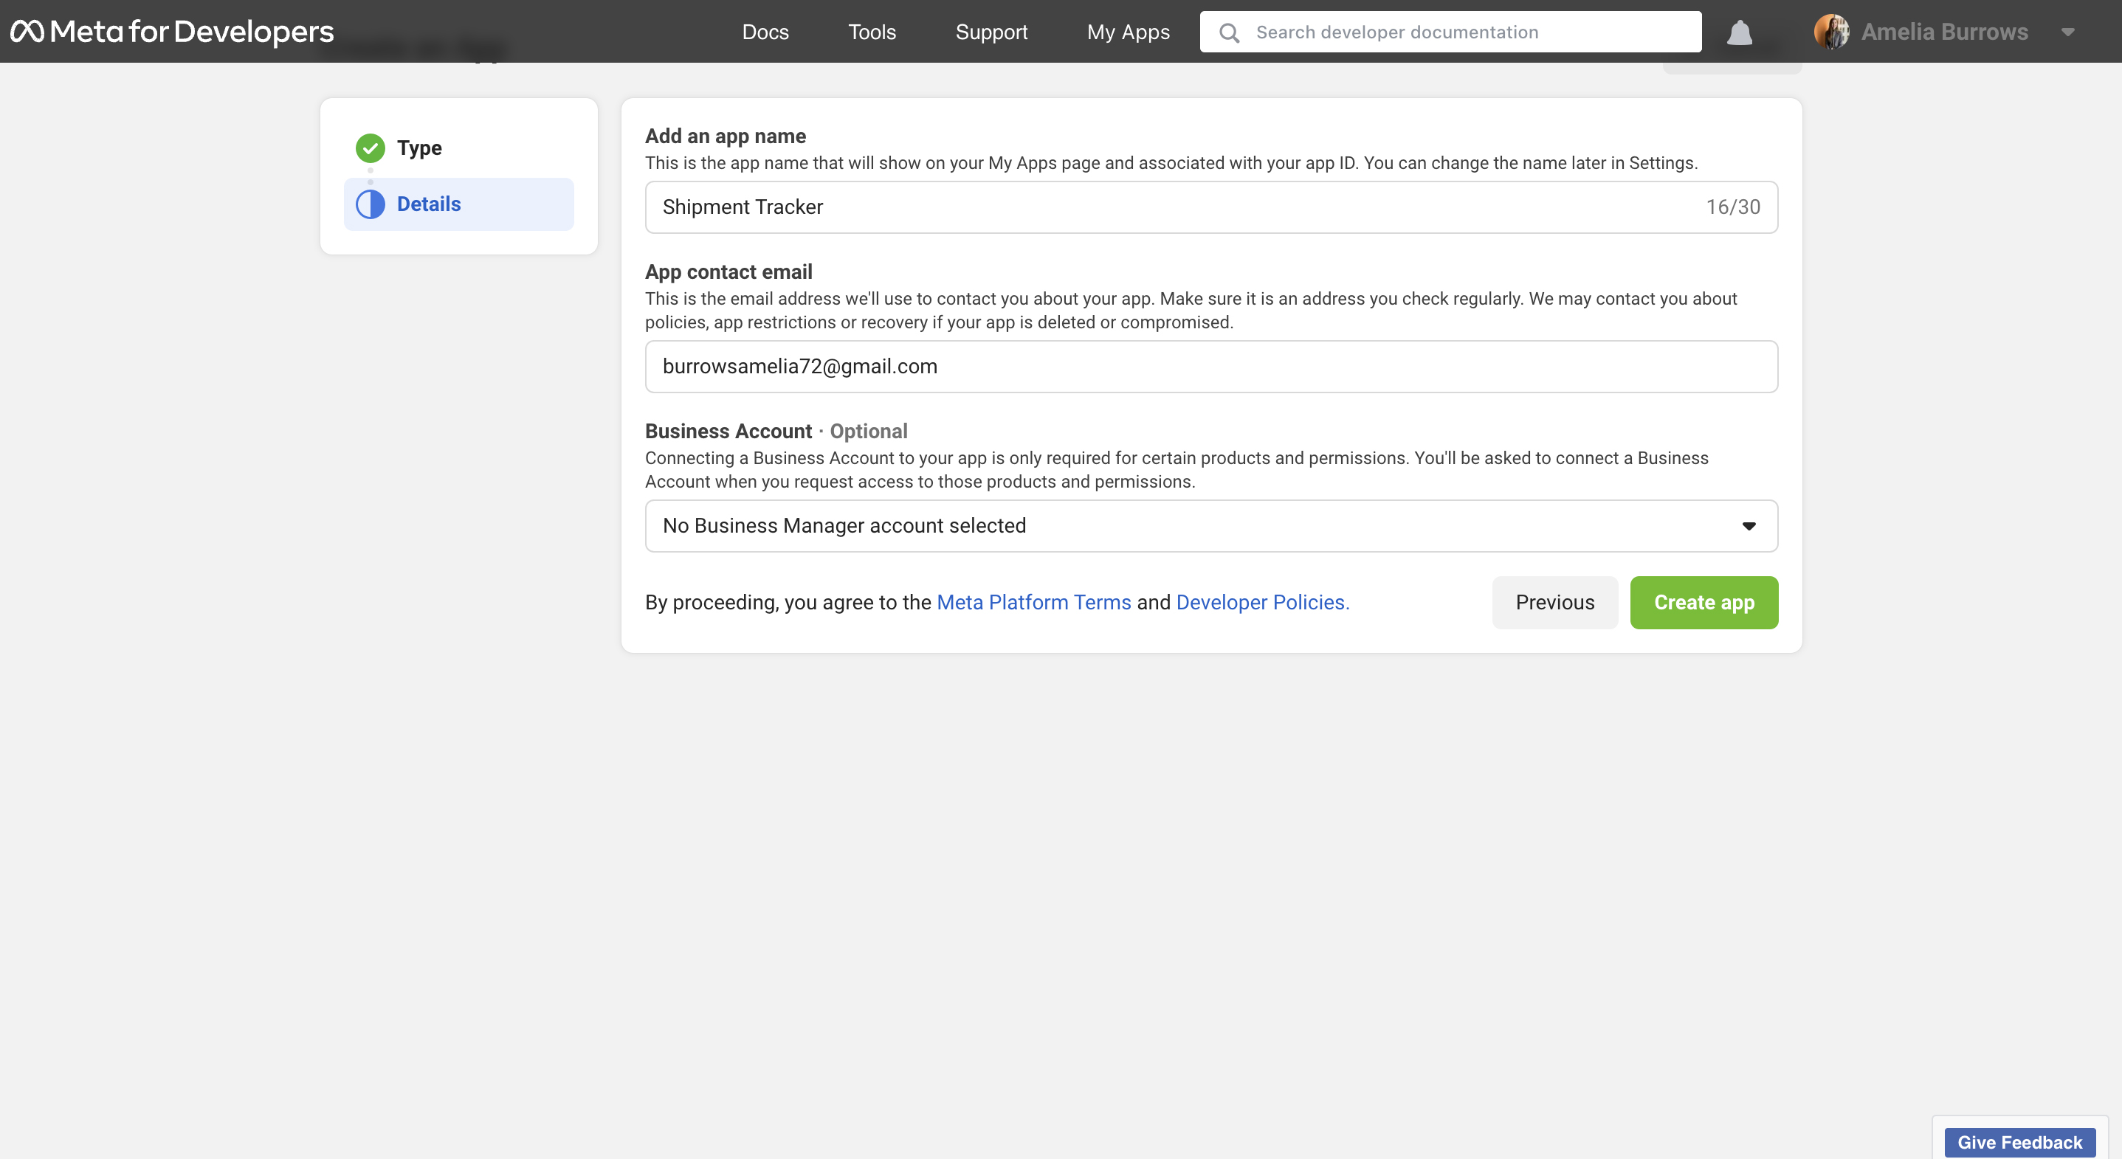Image resolution: width=2122 pixels, height=1159 pixels.
Task: Click the Meta for Developers logo
Action: [170, 31]
